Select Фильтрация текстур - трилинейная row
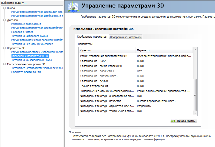The image size is (215, 147). click(135, 111)
